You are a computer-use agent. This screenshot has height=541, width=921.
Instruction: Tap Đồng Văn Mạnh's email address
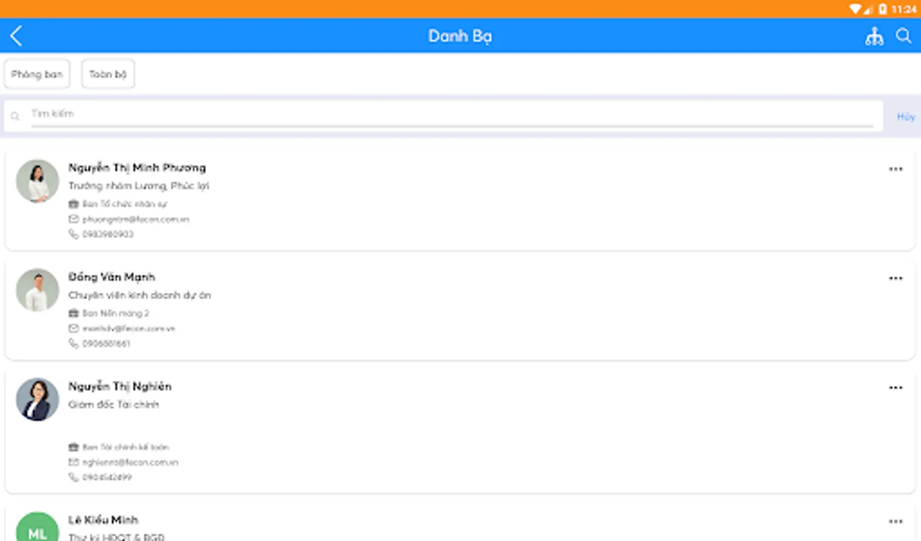129,329
